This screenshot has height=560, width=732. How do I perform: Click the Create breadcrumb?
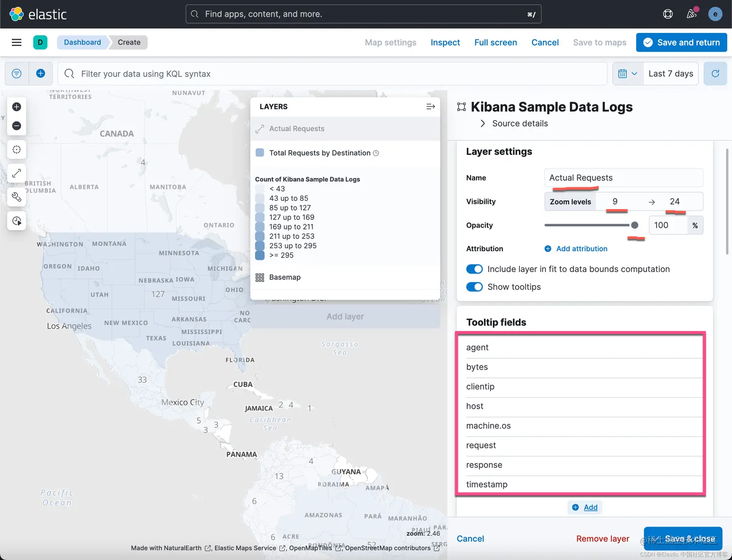pos(129,43)
